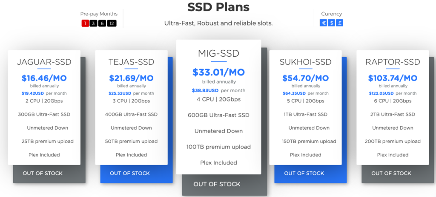Select the 3 months pre-pay option
This screenshot has width=436, height=197.
coord(93,23)
